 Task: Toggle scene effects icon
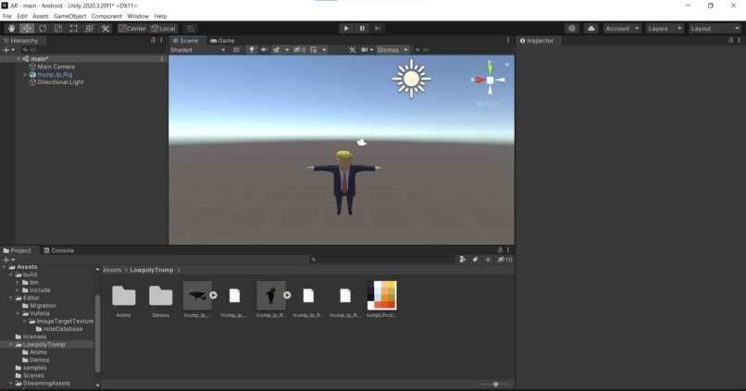click(277, 50)
